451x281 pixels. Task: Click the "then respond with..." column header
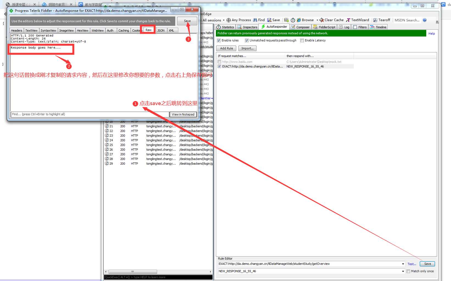tap(319, 56)
